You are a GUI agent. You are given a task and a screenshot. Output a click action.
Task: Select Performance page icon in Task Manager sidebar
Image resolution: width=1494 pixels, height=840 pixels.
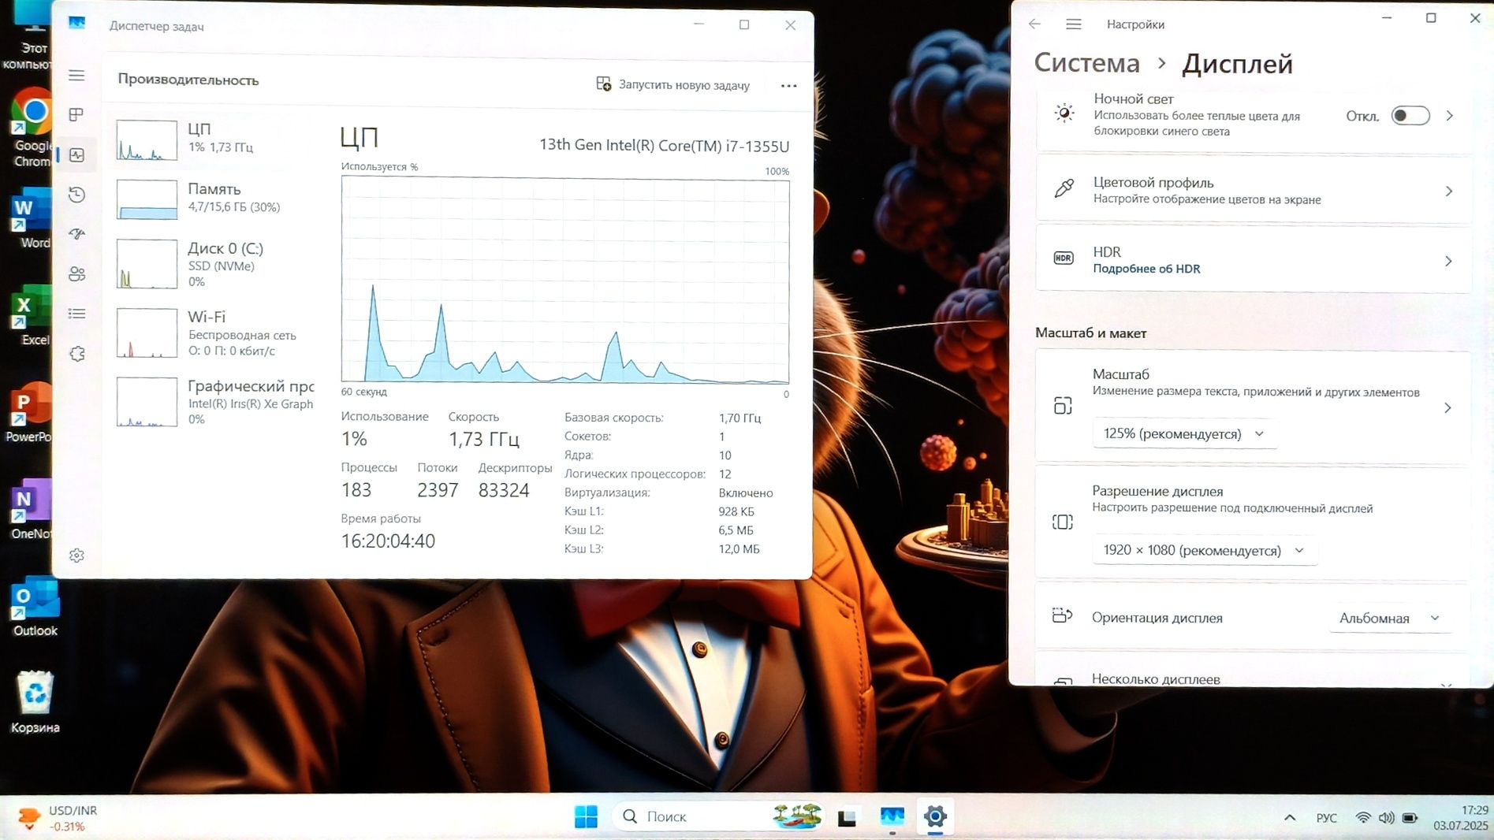tap(76, 155)
